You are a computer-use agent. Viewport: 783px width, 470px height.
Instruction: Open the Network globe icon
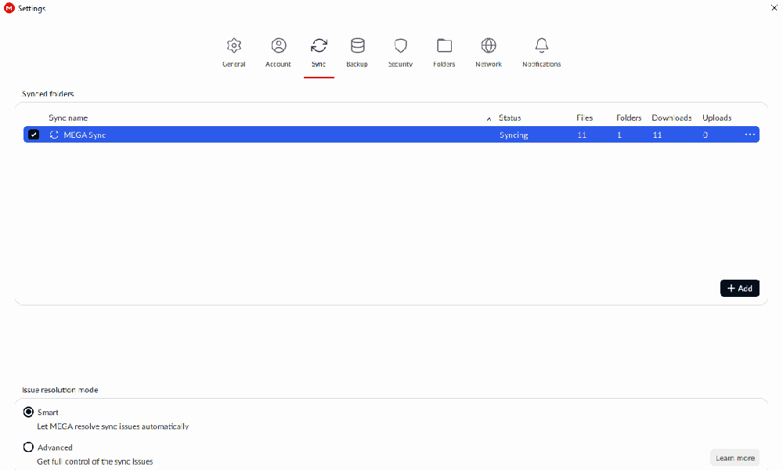489,46
